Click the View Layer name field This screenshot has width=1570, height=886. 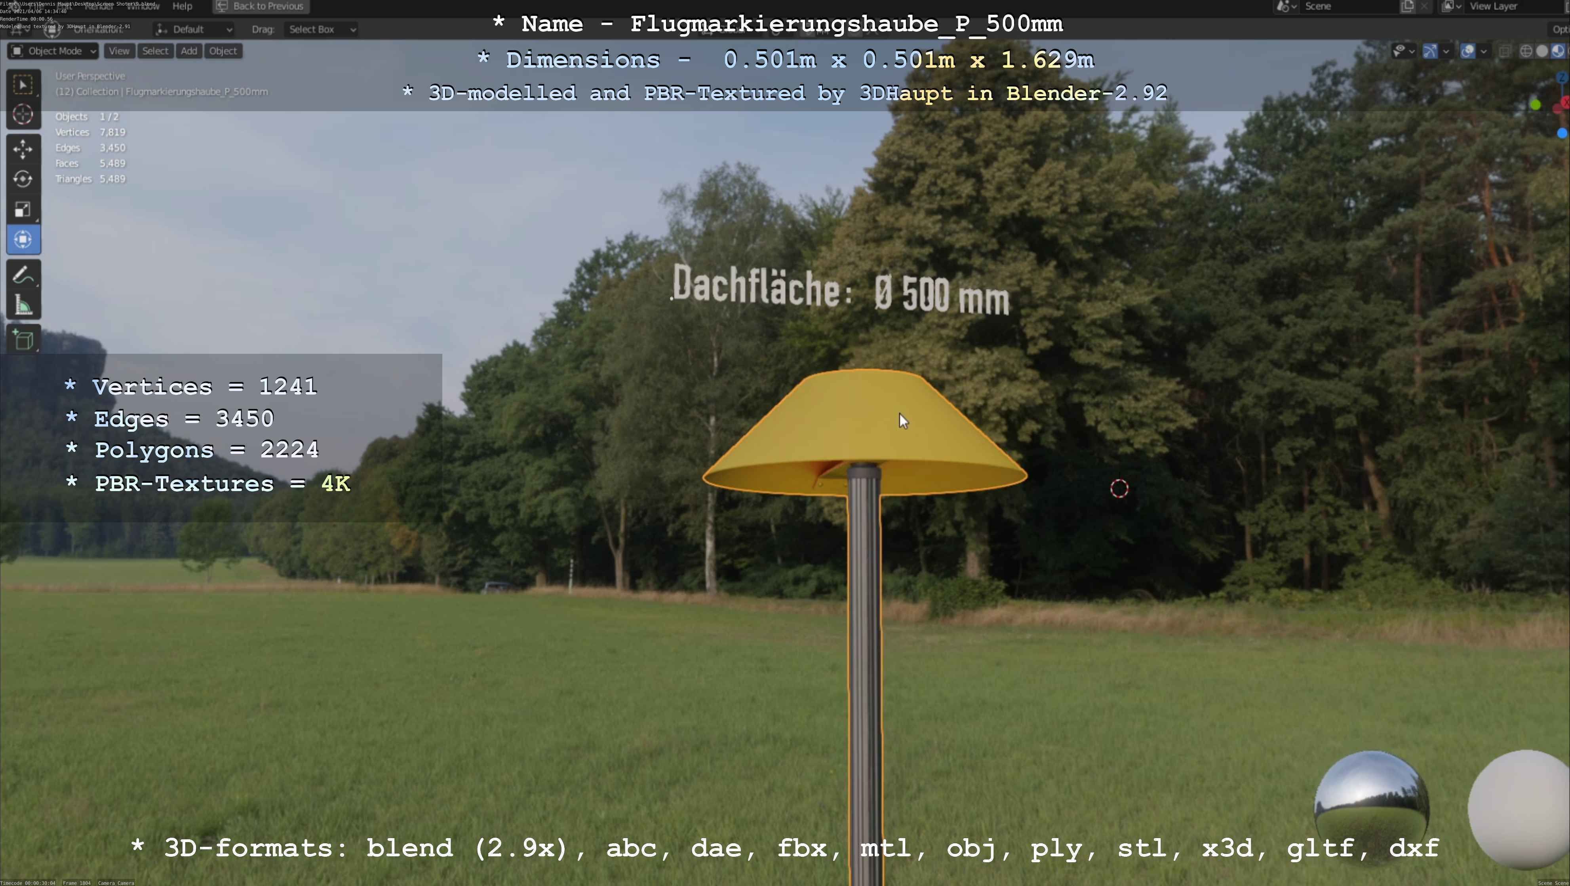tap(1515, 6)
